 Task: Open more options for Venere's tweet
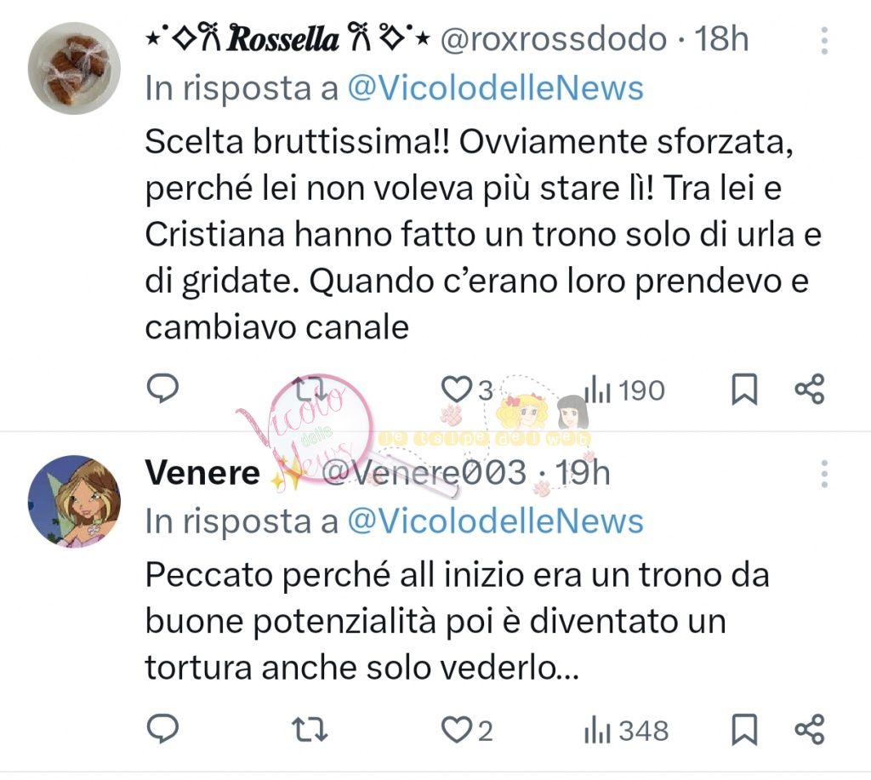[x=824, y=474]
